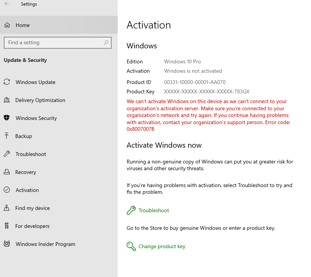Screen dimensions: 311x277
Task: Click the search magnifier icon
Action: tap(106, 42)
